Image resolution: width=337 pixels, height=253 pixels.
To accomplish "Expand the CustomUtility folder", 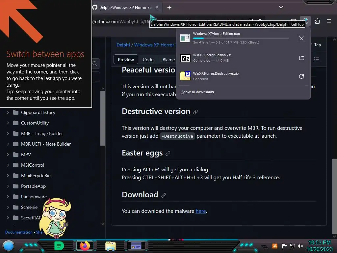I will click(x=8, y=123).
